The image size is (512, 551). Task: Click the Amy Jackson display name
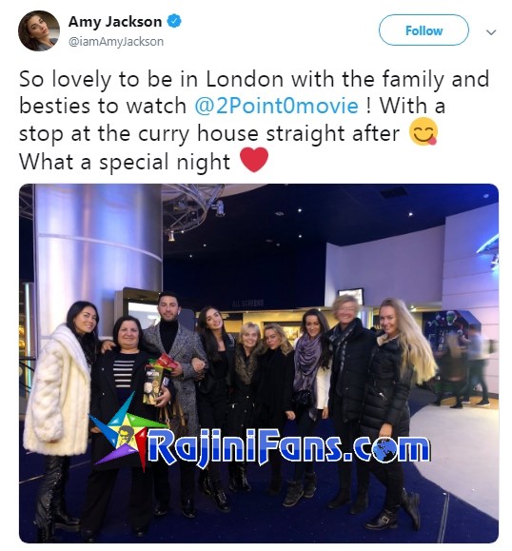point(115,22)
